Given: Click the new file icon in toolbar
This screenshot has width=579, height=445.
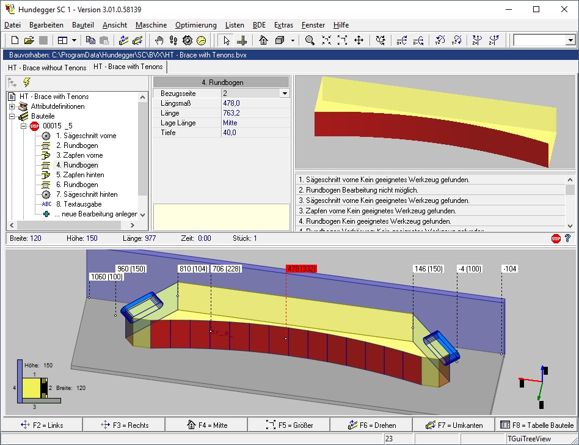Looking at the screenshot, I should tap(15, 40).
